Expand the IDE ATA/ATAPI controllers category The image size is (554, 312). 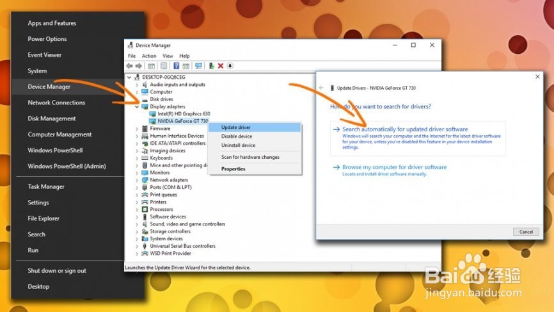[x=137, y=144]
